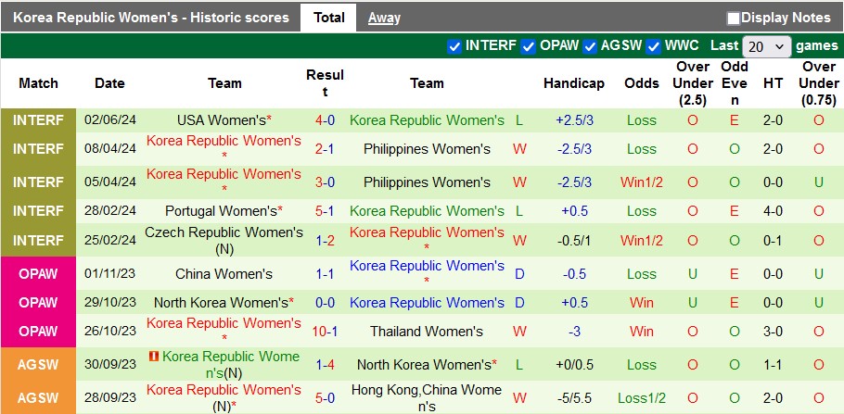Open the Last 20 games dropdown

[x=766, y=47]
